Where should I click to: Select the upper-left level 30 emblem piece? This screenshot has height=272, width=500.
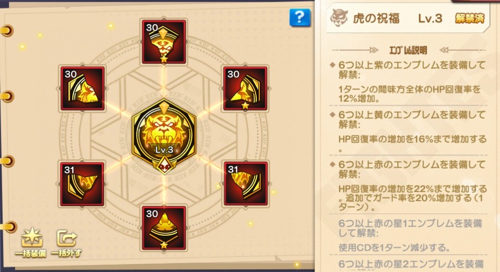(83, 89)
